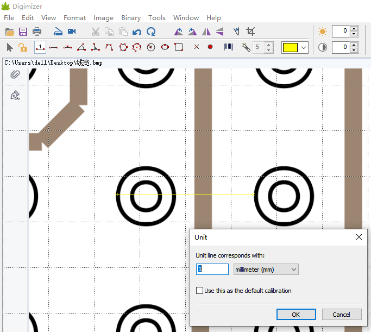Screen dimensions: 371x332
Task: Decrease the contrast value
Action: pyautogui.click(x=354, y=50)
